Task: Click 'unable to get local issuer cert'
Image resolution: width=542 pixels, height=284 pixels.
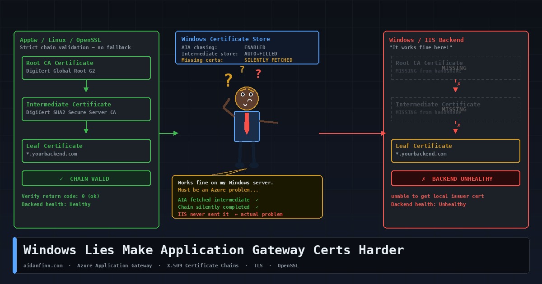Action: (437, 196)
